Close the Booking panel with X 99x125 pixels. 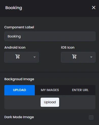[94, 8]
